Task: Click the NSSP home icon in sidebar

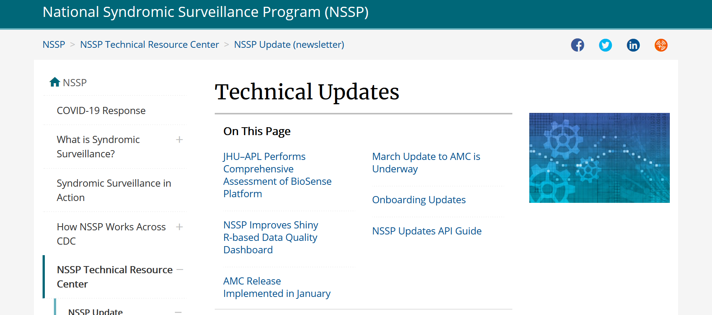Action: click(x=55, y=82)
